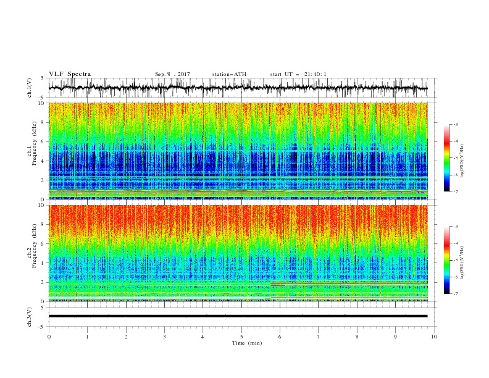This screenshot has width=489, height=378.
Task: Click the "-5" tick on ch.3(V) axis
Action: (42, 327)
